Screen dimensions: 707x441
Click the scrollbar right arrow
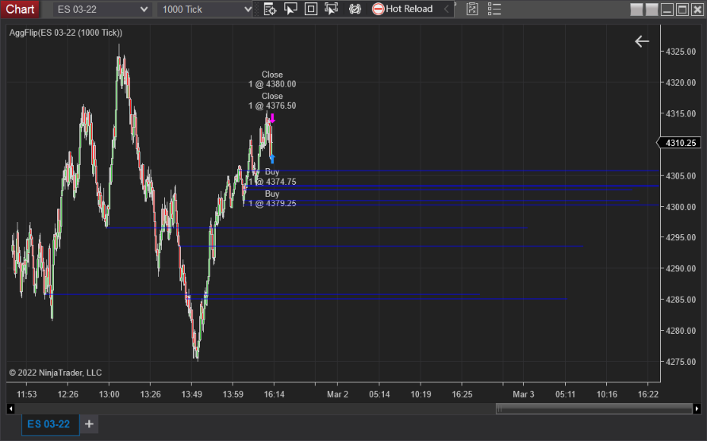pyautogui.click(x=697, y=409)
